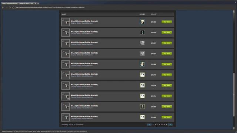Click the 'Showing 21-30 of 65 results' text
This screenshot has width=237, height=133.
[73, 125]
